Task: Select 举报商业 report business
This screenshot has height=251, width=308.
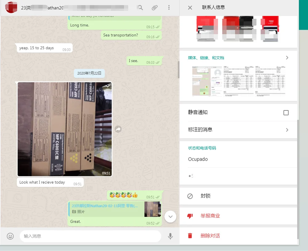Action: point(238,216)
